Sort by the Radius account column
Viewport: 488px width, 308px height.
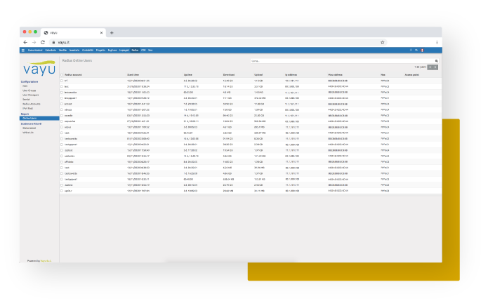tap(73, 75)
